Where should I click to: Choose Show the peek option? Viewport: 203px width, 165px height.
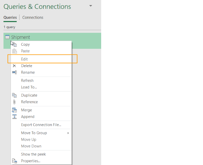[33, 154]
